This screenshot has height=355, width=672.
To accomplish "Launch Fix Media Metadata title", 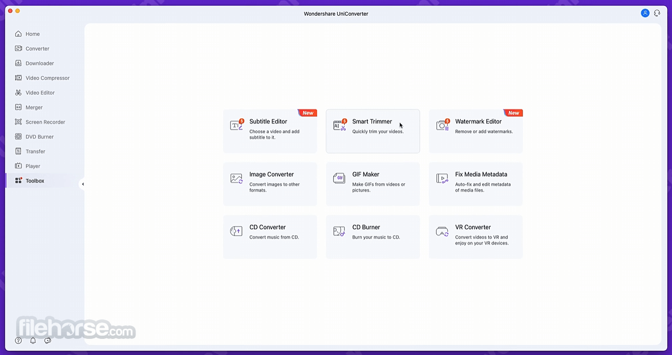I will pyautogui.click(x=481, y=175).
